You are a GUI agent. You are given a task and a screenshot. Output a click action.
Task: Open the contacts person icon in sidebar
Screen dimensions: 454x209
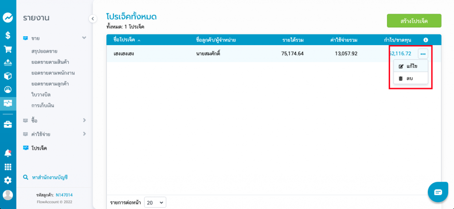click(8, 89)
